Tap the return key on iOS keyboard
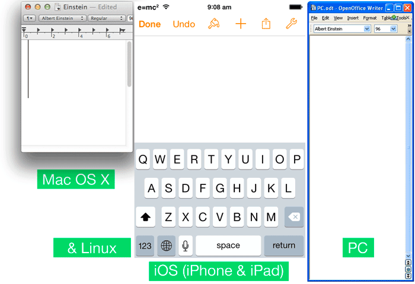Image resolution: width=415 pixels, height=284 pixels. (284, 245)
